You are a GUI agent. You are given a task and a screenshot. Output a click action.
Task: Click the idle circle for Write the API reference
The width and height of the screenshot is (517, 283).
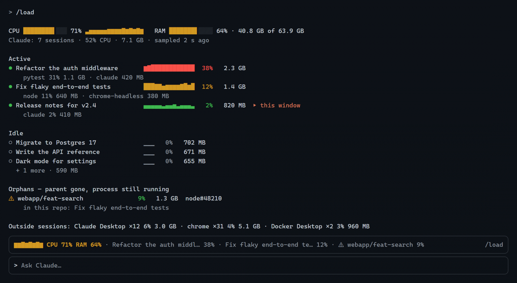10,152
